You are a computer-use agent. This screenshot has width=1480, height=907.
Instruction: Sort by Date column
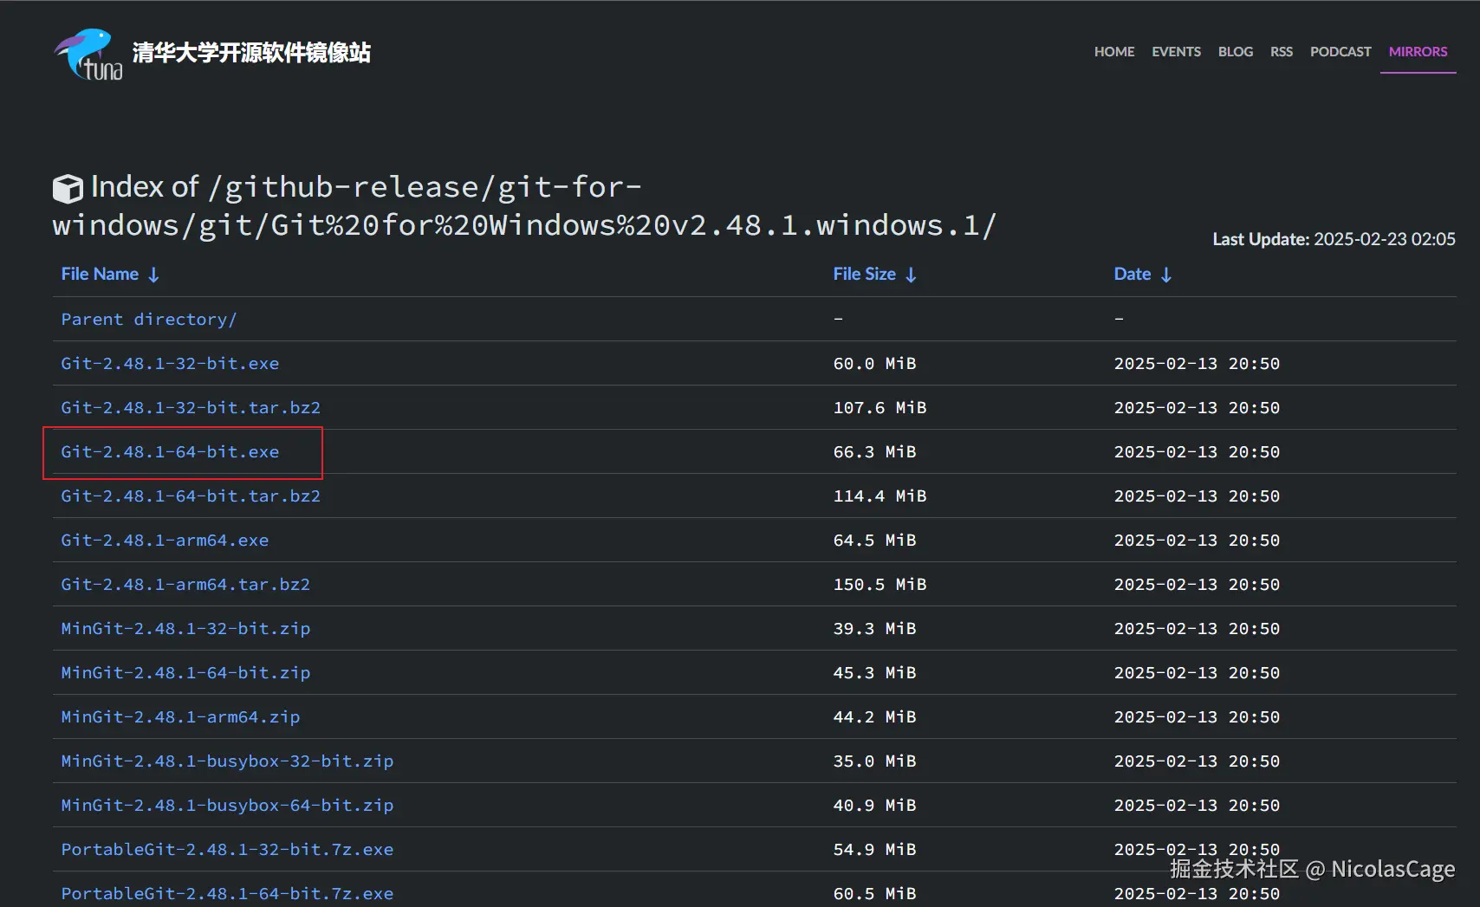click(1143, 275)
